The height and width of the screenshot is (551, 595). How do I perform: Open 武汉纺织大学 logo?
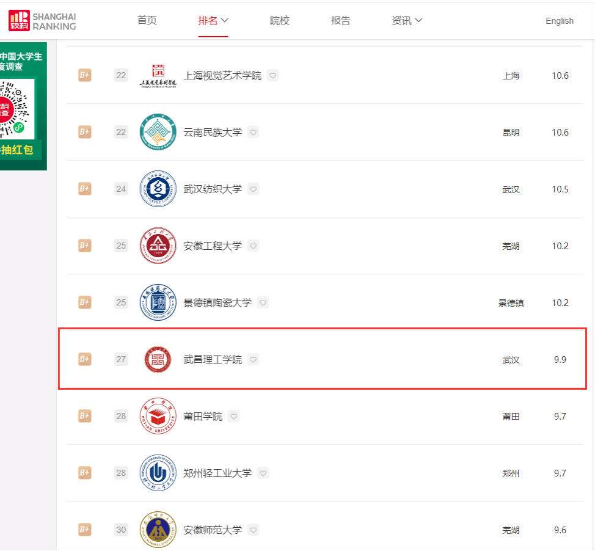click(x=158, y=189)
